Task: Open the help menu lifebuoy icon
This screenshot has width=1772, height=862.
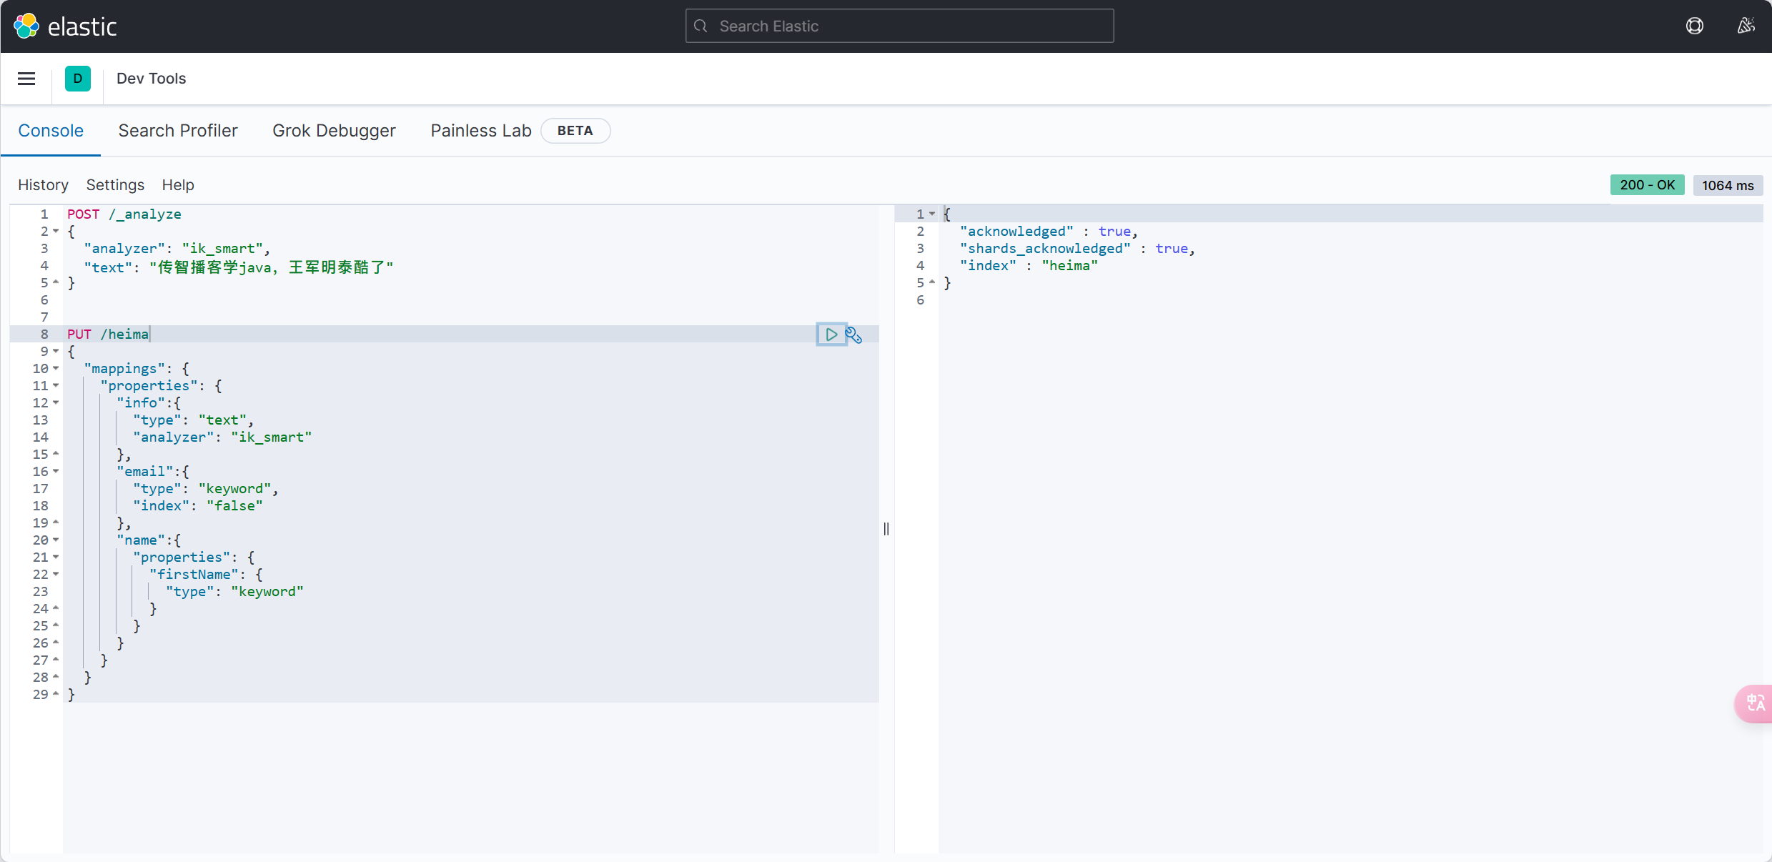Action: click(x=1694, y=26)
